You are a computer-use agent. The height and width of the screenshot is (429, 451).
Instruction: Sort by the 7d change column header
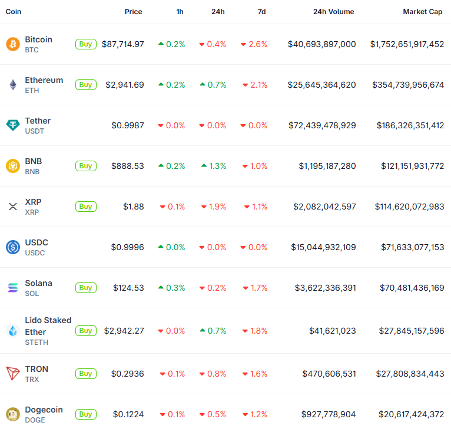[x=261, y=12]
